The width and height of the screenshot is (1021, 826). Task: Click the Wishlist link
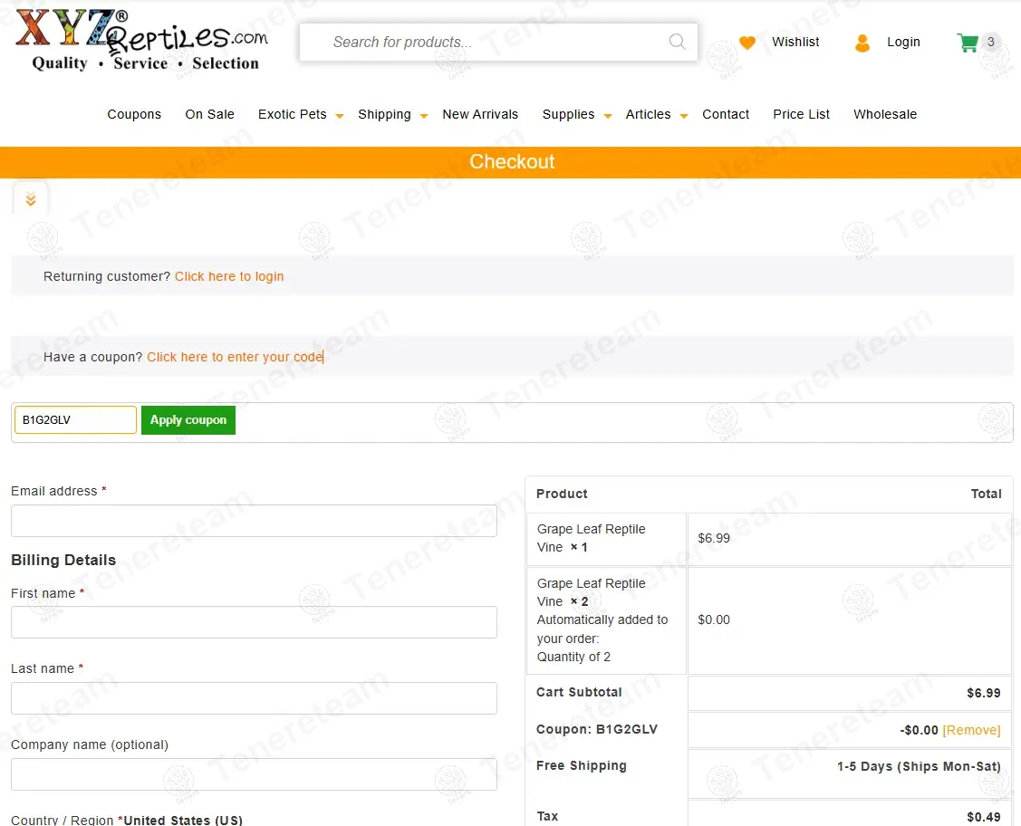click(795, 42)
